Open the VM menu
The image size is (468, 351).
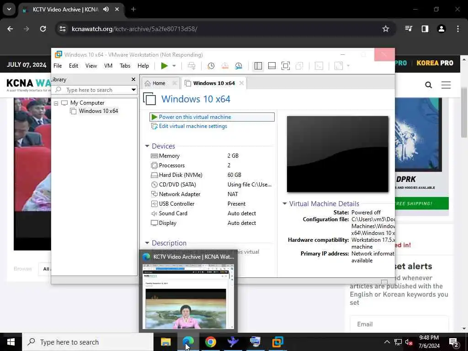pyautogui.click(x=108, y=66)
